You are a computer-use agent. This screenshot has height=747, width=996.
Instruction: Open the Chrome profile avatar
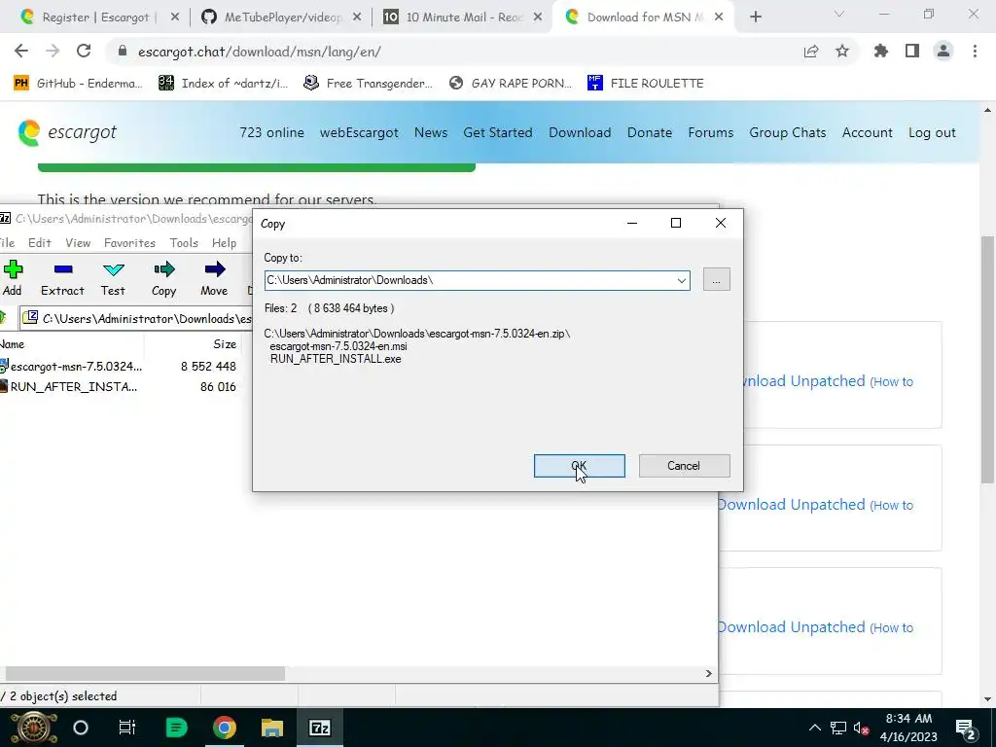[943, 52]
